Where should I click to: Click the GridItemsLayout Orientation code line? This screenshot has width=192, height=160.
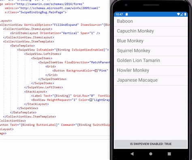[x=55, y=33]
